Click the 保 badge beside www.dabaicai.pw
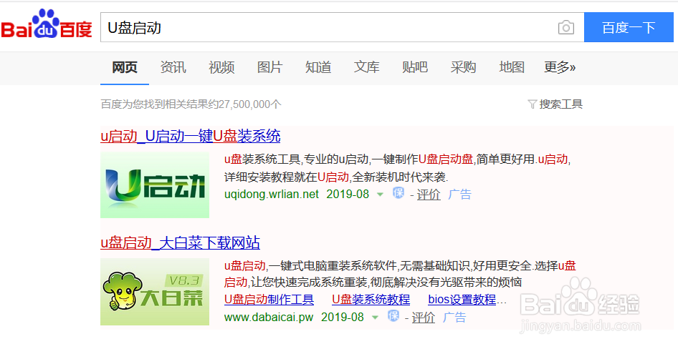678x349 pixels. pos(393,316)
